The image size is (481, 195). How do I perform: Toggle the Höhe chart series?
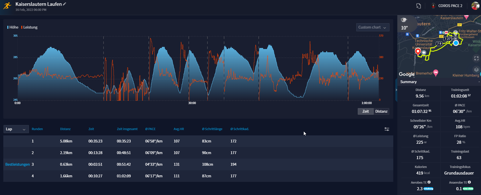pyautogui.click(x=13, y=27)
